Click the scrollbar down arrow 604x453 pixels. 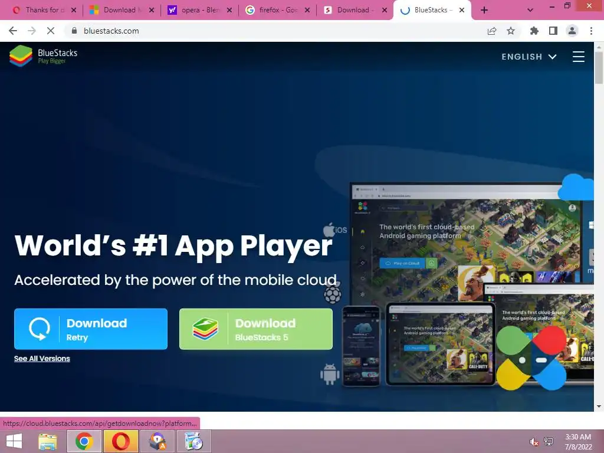pyautogui.click(x=599, y=406)
